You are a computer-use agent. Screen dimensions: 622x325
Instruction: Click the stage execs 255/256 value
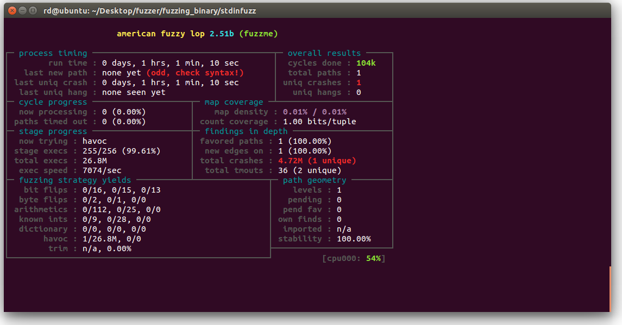pos(121,151)
